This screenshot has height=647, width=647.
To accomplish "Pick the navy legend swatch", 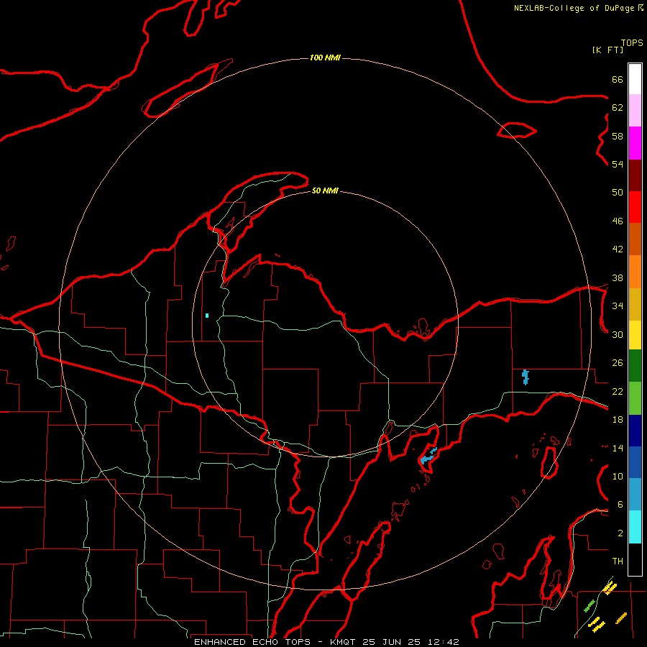I will [635, 431].
